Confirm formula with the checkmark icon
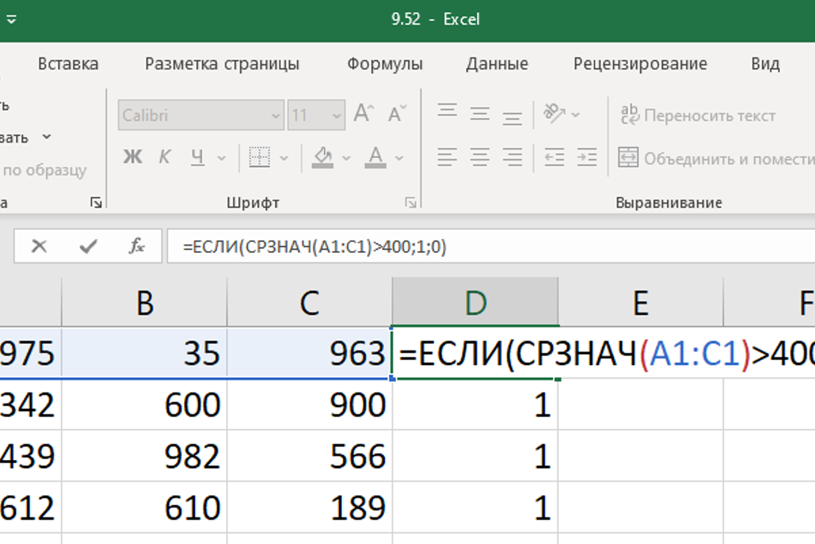 click(x=88, y=247)
